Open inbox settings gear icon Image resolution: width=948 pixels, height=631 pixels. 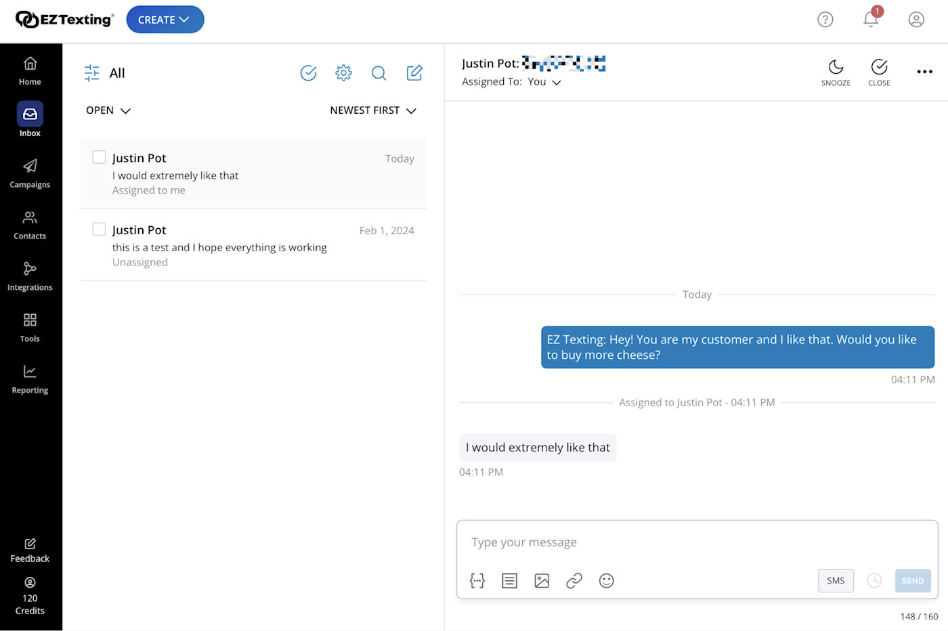pyautogui.click(x=343, y=72)
